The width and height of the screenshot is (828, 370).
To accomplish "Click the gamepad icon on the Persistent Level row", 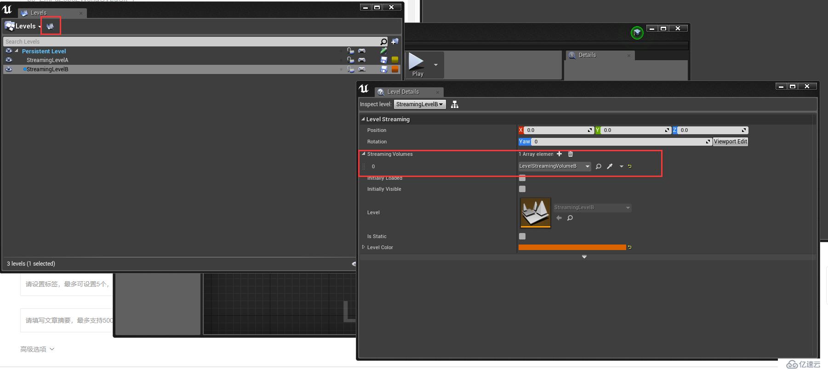I will click(x=362, y=51).
